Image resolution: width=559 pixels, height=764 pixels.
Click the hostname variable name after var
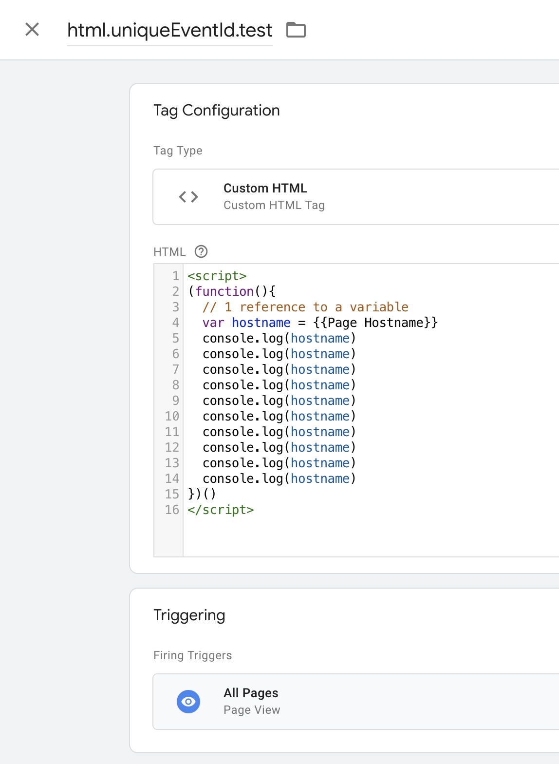click(261, 323)
